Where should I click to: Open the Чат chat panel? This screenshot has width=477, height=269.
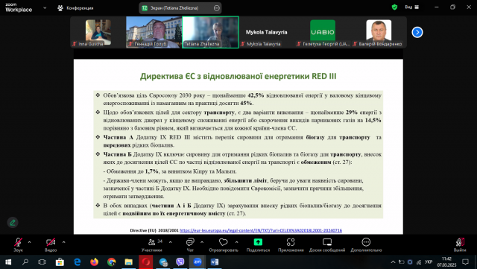pos(190,244)
